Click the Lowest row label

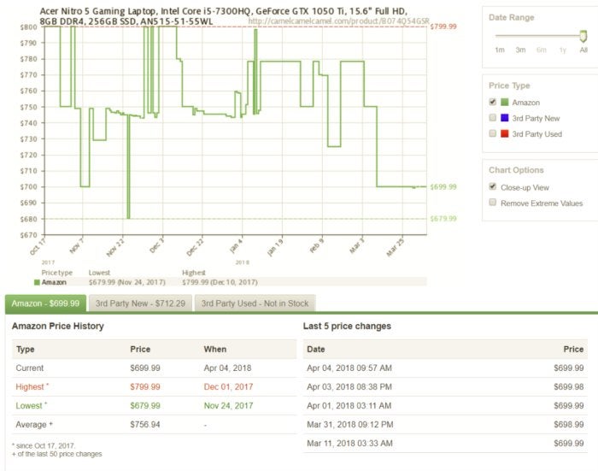[x=32, y=406]
